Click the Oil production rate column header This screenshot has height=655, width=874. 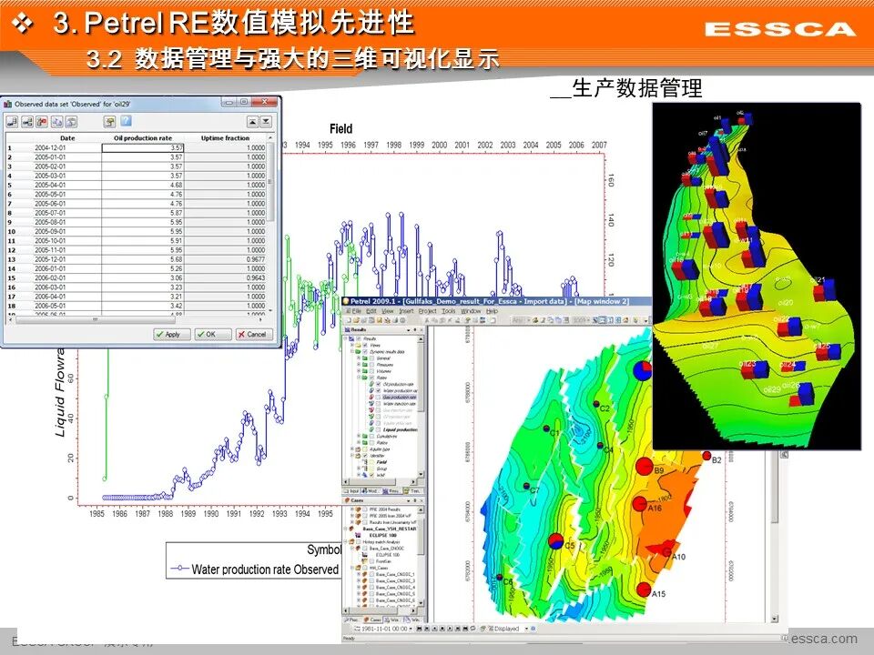coord(143,137)
